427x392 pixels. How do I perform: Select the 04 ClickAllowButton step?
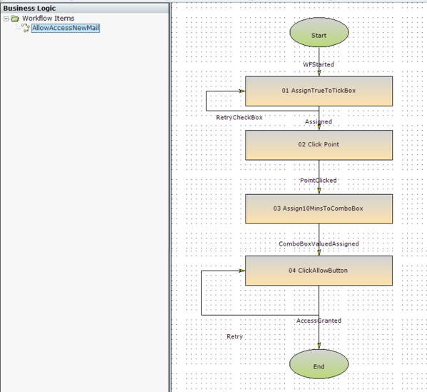pos(319,271)
